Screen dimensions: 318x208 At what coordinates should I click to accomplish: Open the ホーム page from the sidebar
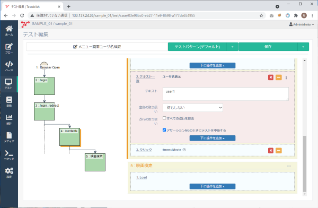(x=9, y=31)
